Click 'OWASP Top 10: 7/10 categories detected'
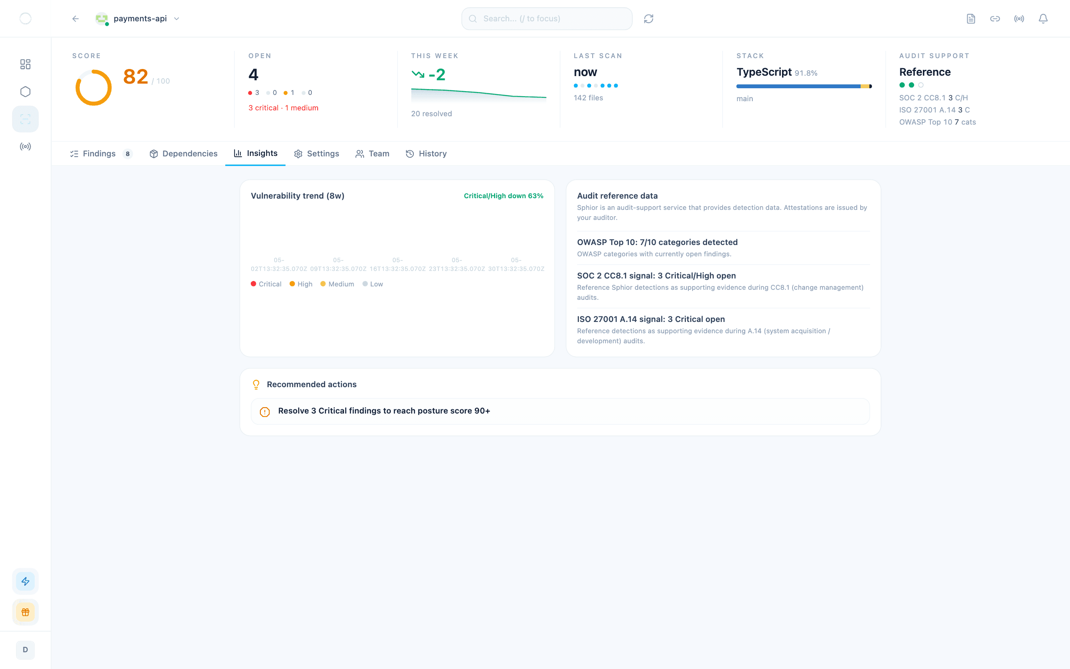This screenshot has width=1070, height=669. point(657,243)
